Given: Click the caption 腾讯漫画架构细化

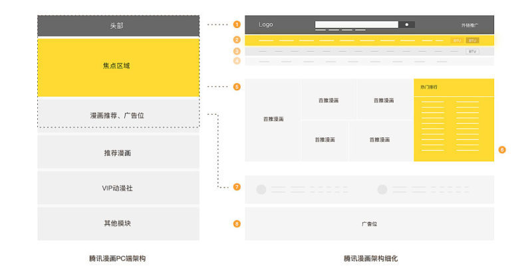Looking at the screenshot, I should (370, 258).
